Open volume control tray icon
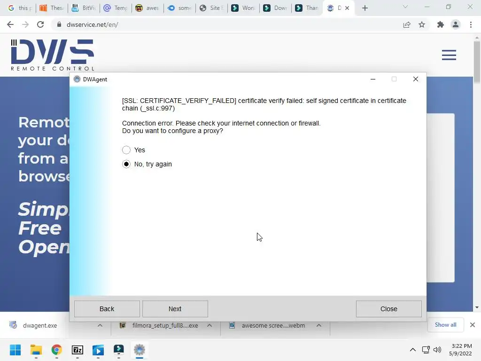Screen dimensions: 481x361 coord(437,350)
